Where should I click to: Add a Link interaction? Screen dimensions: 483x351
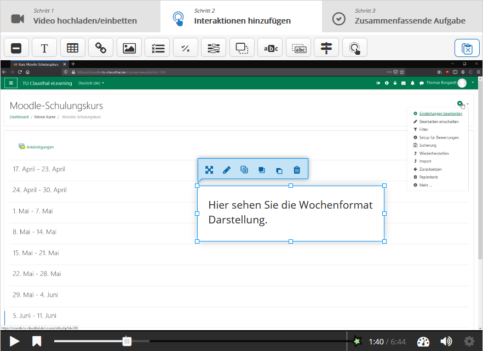click(x=101, y=48)
